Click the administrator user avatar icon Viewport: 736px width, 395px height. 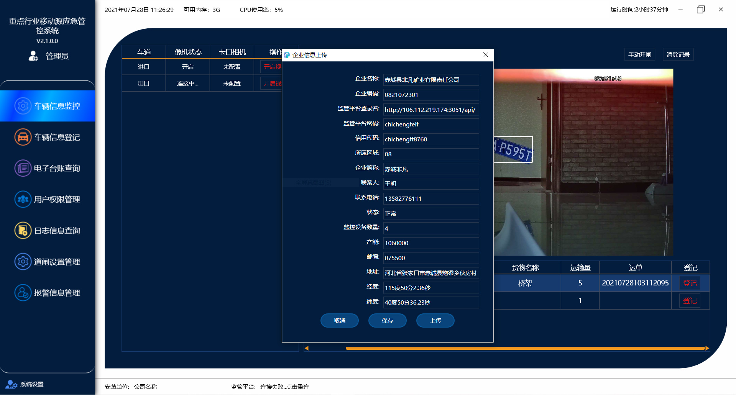[x=33, y=56]
